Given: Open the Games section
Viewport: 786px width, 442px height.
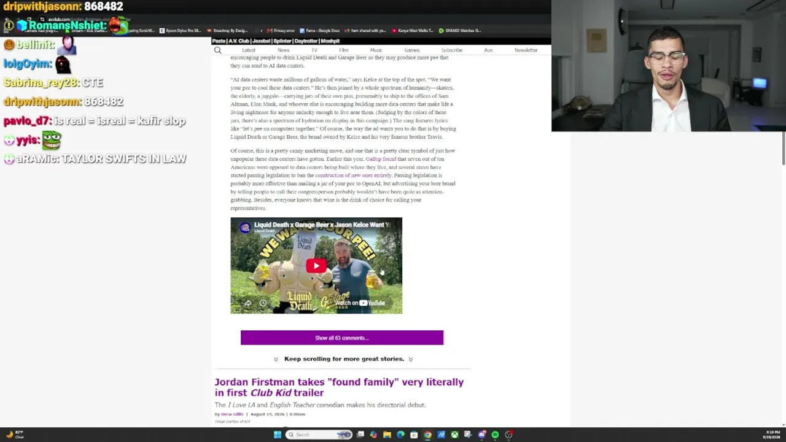Looking at the screenshot, I should pyautogui.click(x=412, y=50).
